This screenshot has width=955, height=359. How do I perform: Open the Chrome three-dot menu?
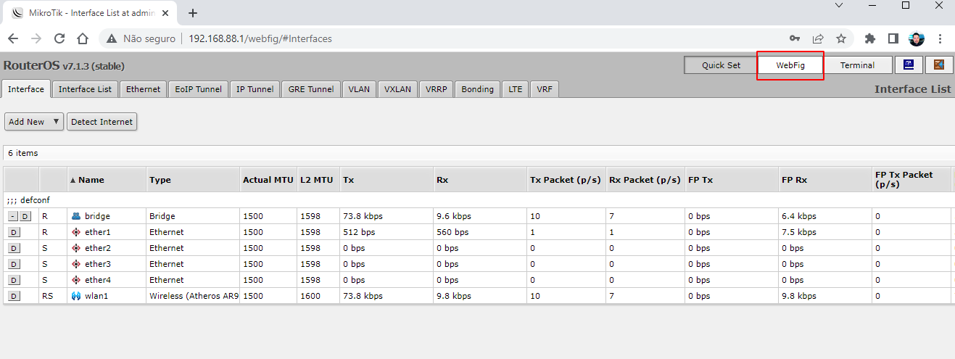tap(940, 38)
